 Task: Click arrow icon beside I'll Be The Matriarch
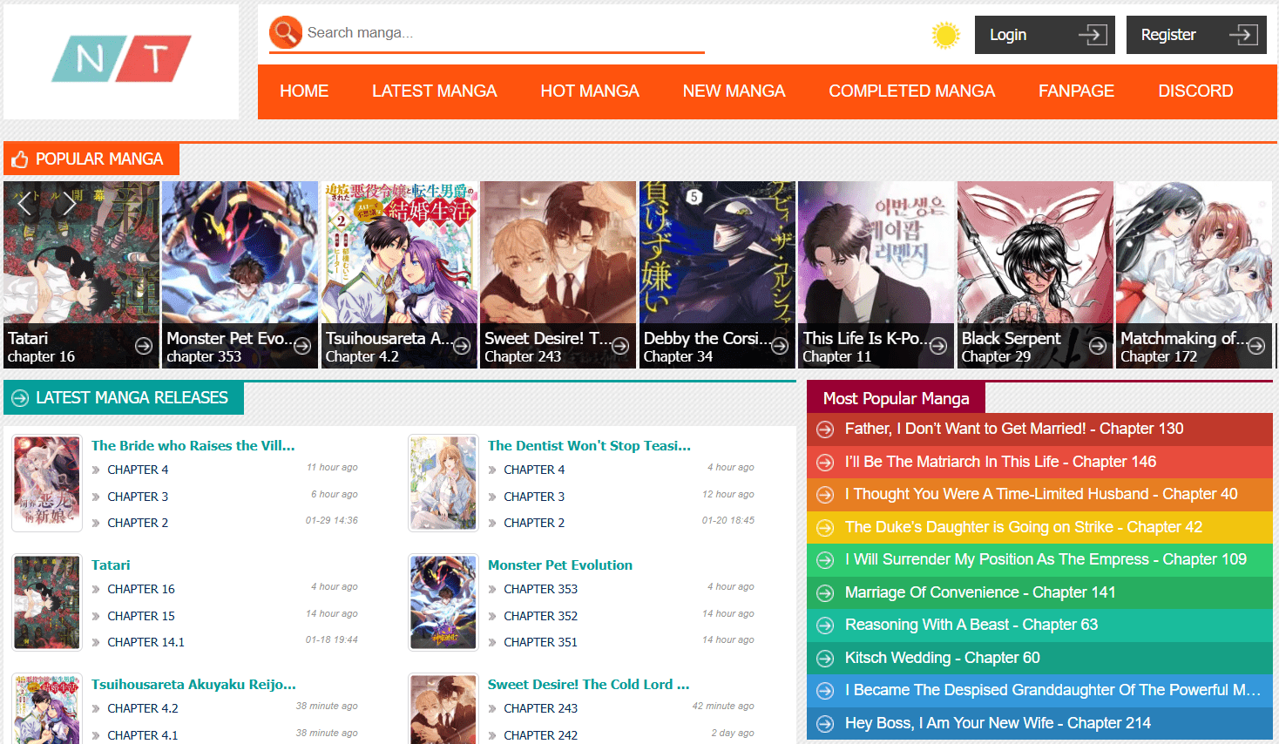click(824, 463)
